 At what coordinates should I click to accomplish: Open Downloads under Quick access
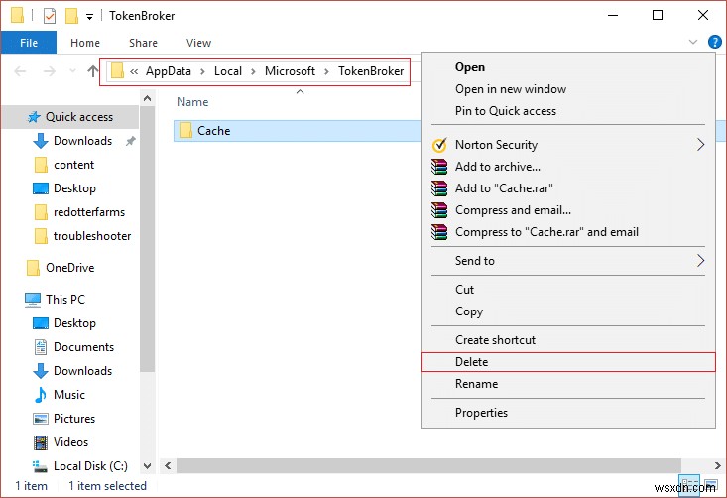click(82, 141)
